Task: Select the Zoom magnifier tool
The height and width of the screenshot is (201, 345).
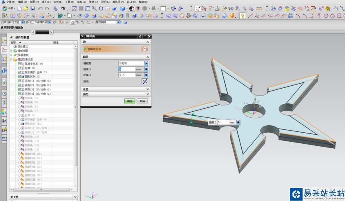Action: (x=94, y=8)
